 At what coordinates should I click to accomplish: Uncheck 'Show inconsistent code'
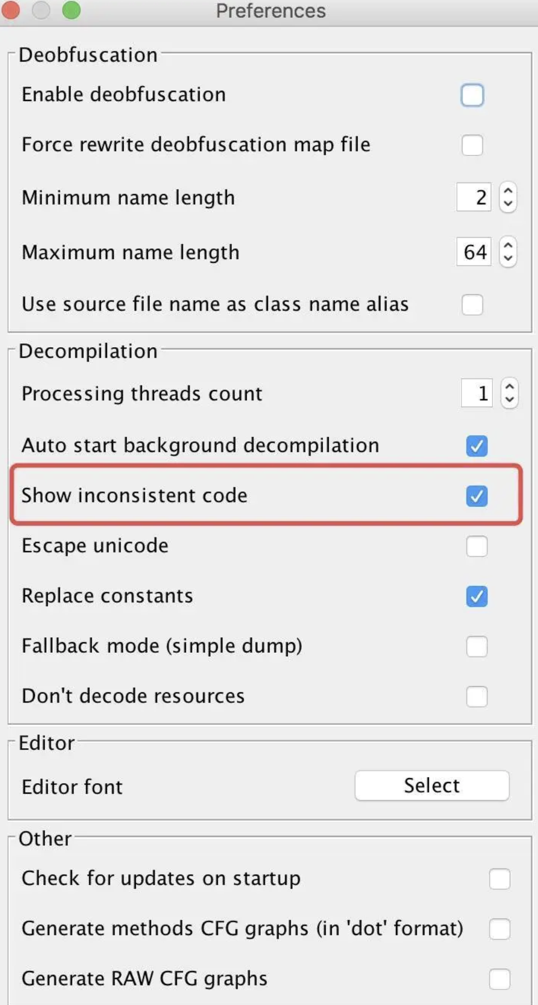tap(476, 496)
